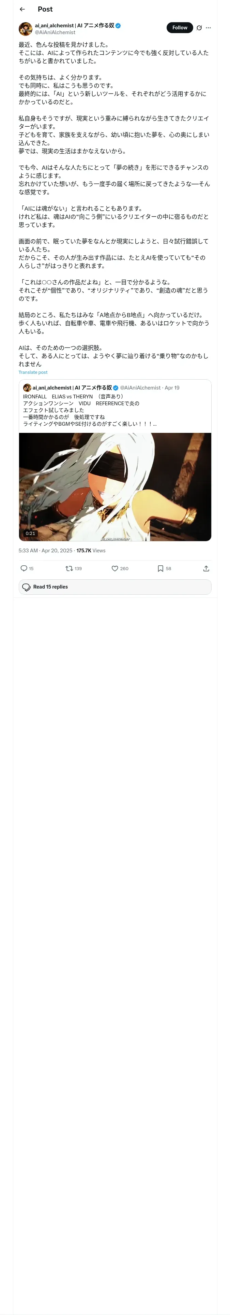The width and height of the screenshot is (230, 1315).
Task: Follow ai_ani_alchemist account
Action: [180, 28]
